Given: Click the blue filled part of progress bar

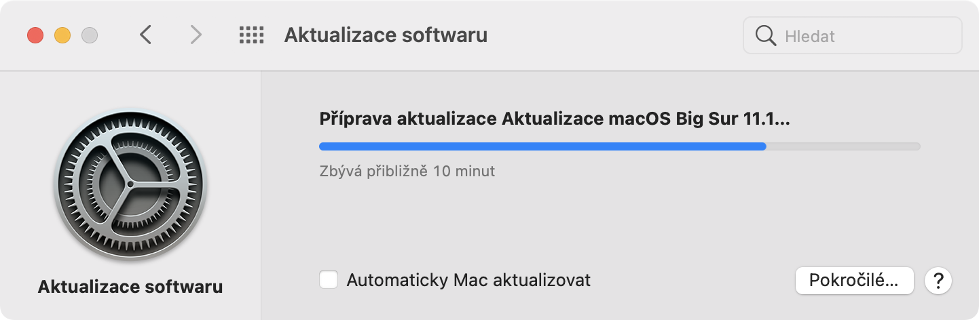Looking at the screenshot, I should (x=542, y=146).
